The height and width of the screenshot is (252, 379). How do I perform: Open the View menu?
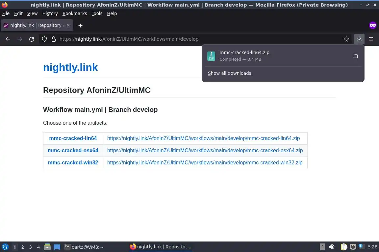tap(32, 13)
